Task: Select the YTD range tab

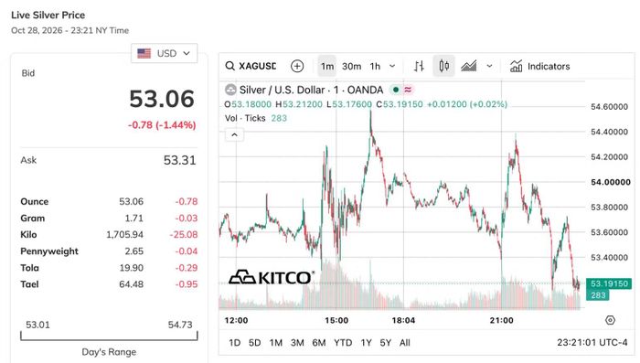Action: click(343, 343)
